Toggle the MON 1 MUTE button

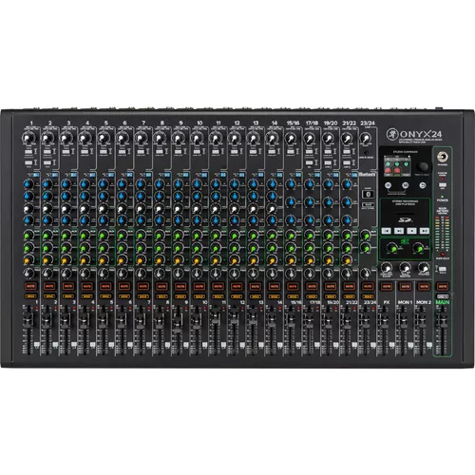click(x=405, y=286)
